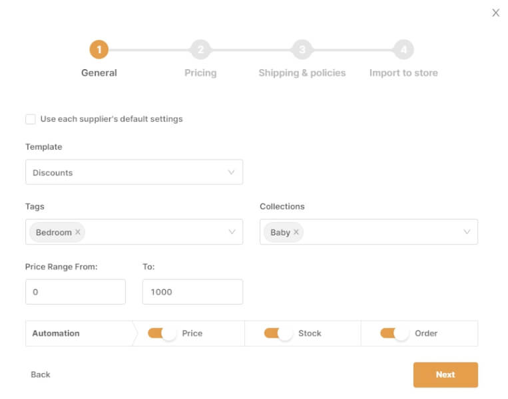508x399 pixels.
Task: Focus the To price field
Action: click(x=192, y=292)
